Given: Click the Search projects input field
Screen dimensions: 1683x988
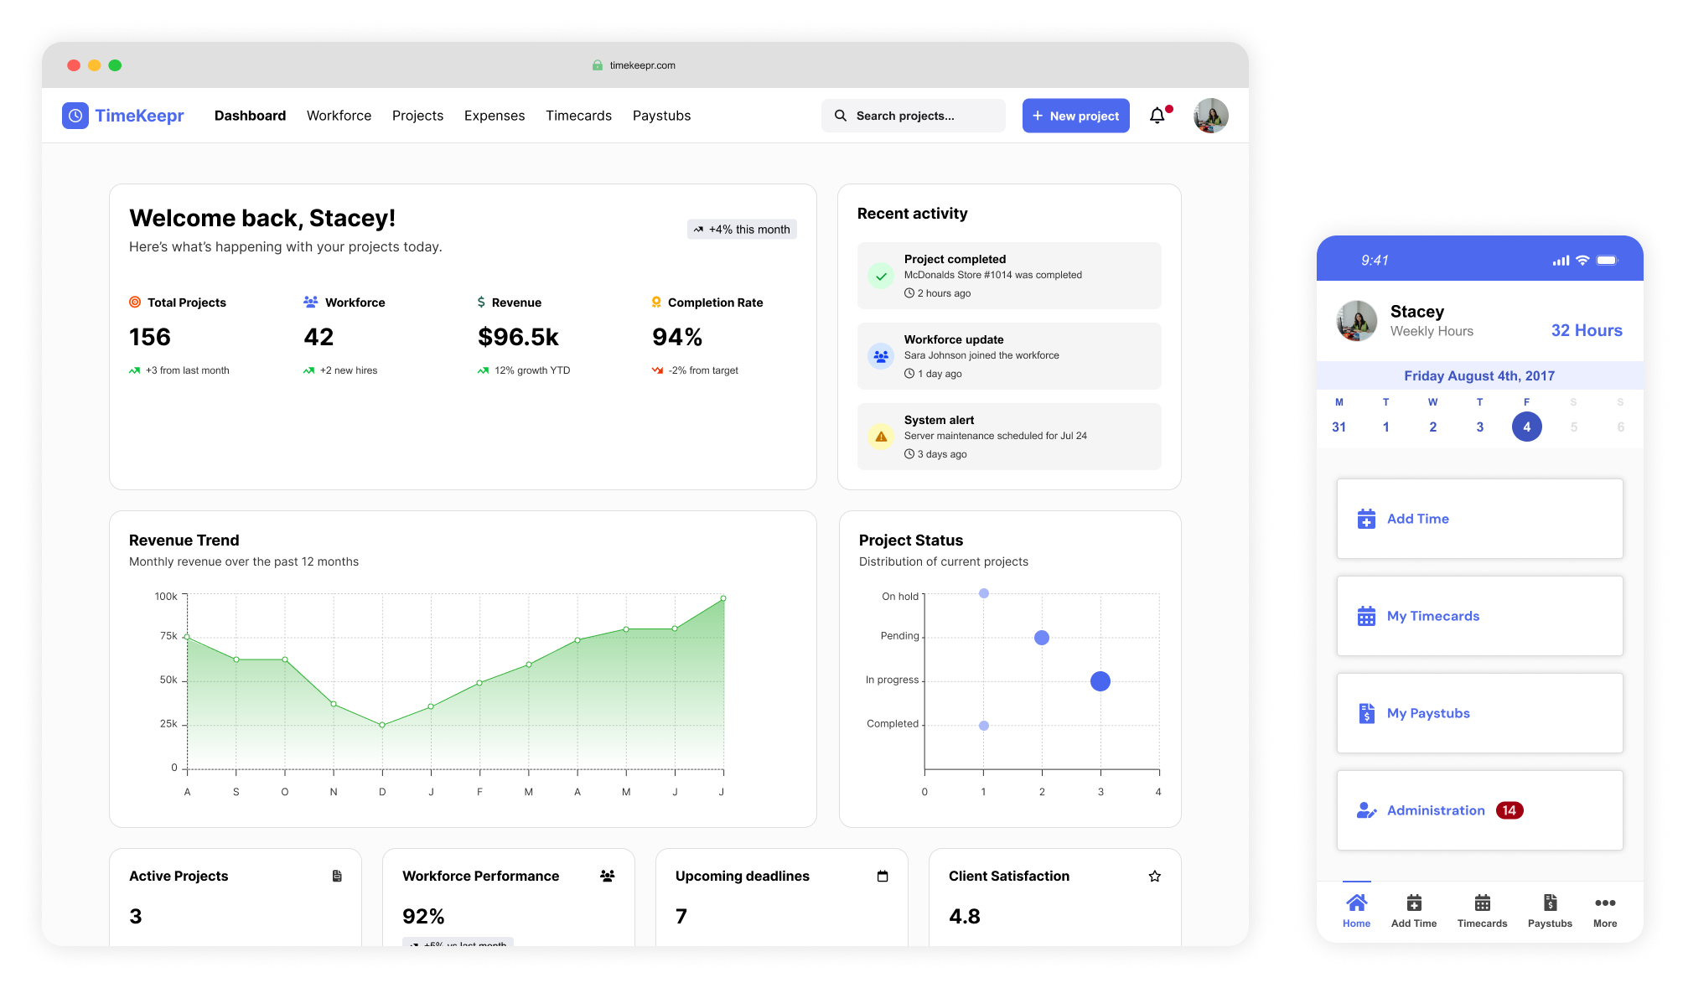Looking at the screenshot, I should coord(914,116).
